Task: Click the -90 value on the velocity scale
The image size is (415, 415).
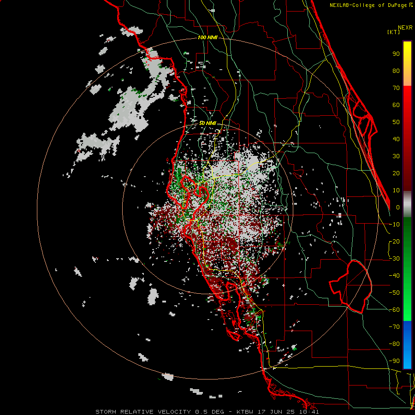Action: [395, 361]
